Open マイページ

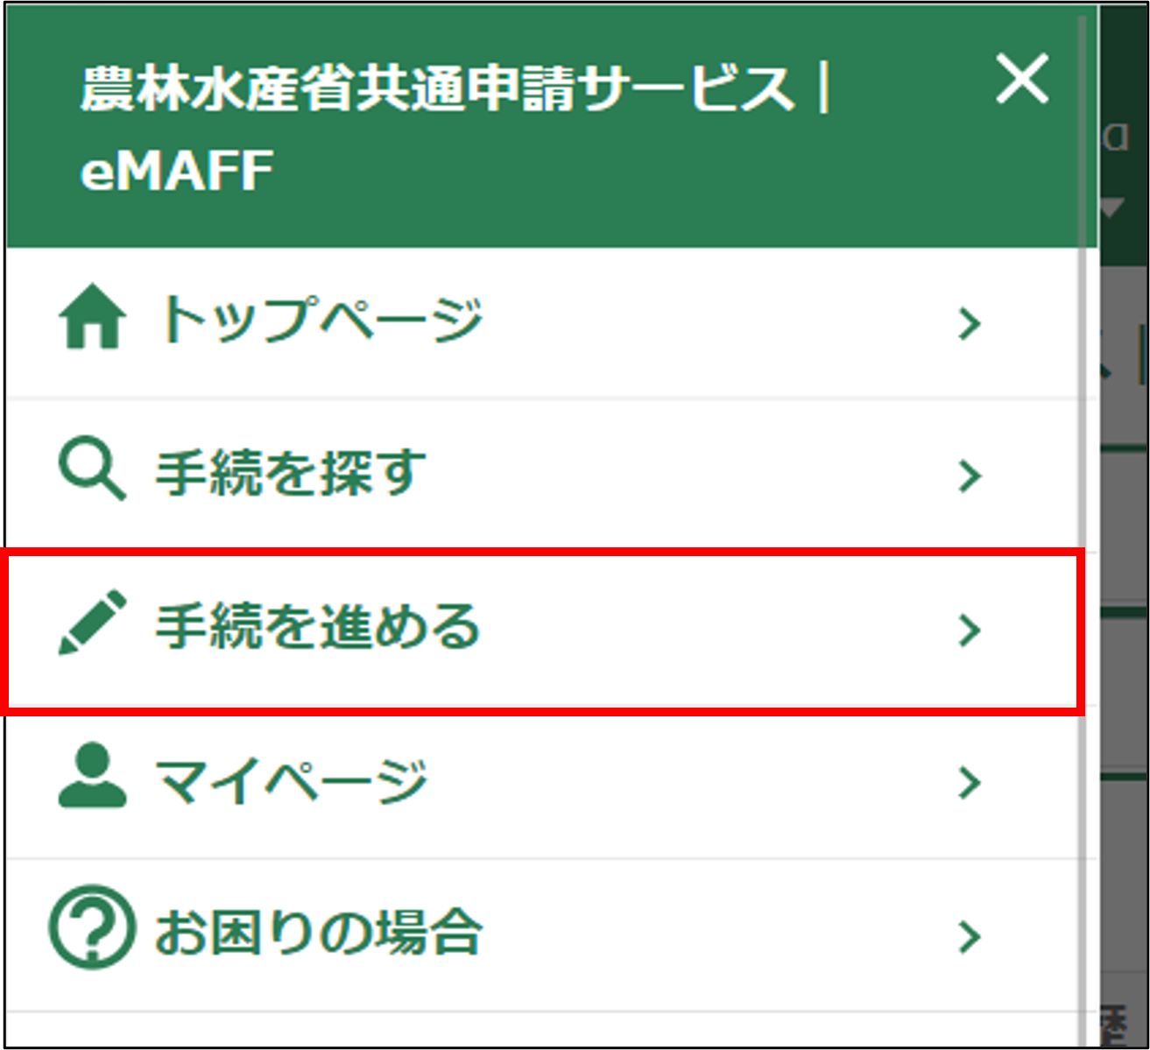click(291, 779)
